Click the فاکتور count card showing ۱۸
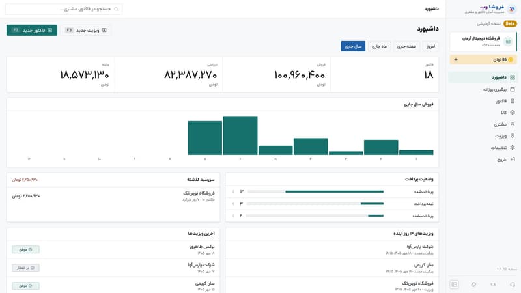 coord(385,74)
